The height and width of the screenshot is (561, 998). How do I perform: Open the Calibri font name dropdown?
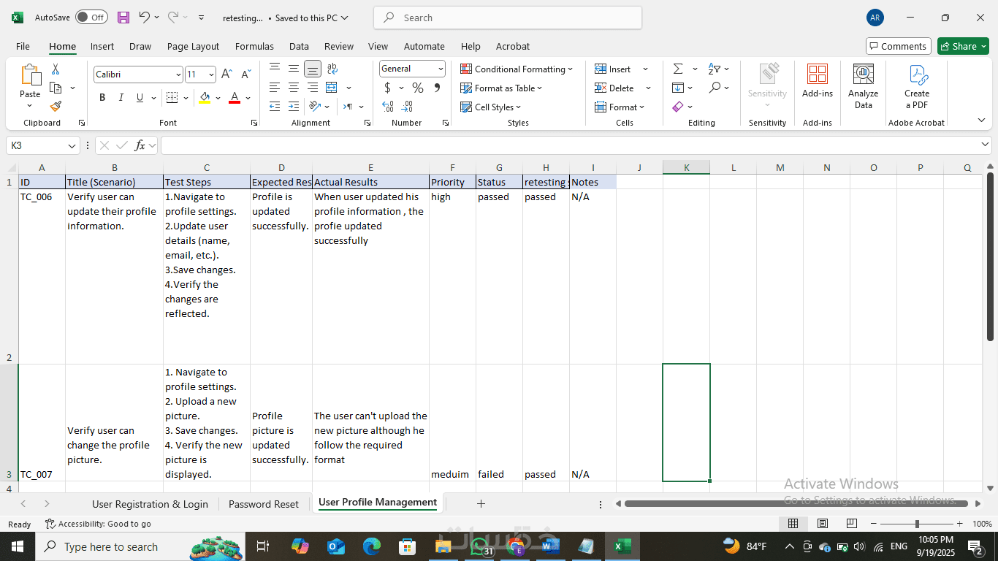[178, 75]
